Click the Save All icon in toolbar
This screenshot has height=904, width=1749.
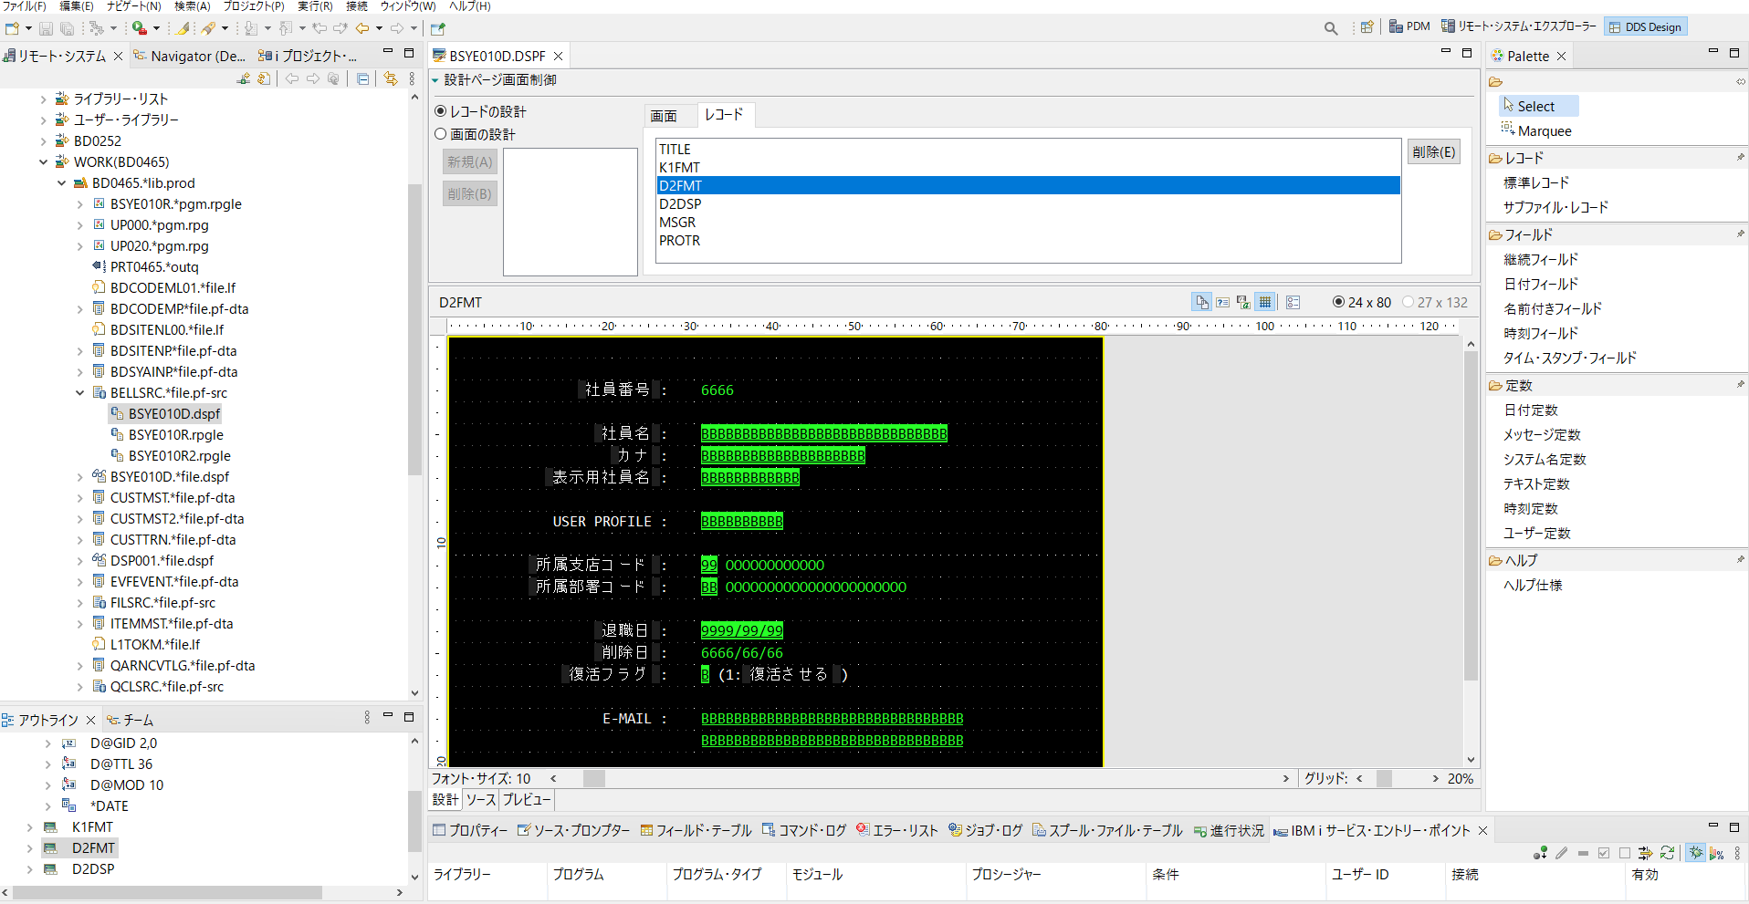click(67, 28)
